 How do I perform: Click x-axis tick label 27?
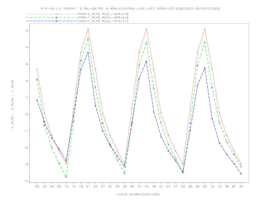(103, 186)
